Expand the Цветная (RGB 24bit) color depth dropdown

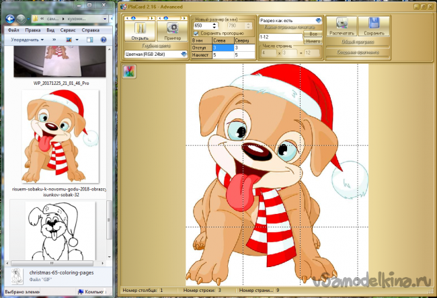pos(182,54)
